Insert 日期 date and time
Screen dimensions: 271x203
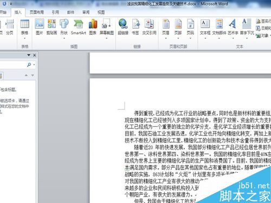(263, 28)
